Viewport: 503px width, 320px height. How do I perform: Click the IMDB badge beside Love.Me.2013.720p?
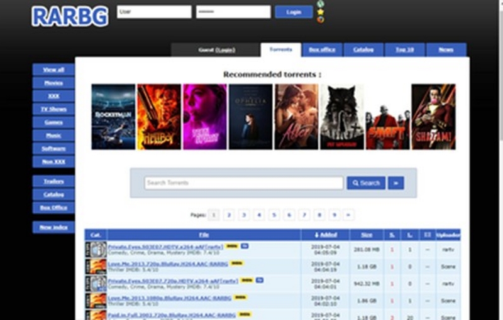(237, 264)
